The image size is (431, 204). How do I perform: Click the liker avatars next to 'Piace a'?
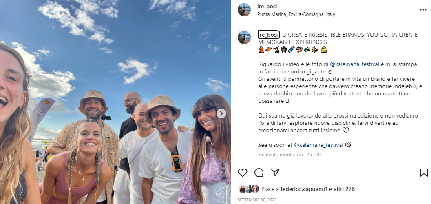click(249, 189)
